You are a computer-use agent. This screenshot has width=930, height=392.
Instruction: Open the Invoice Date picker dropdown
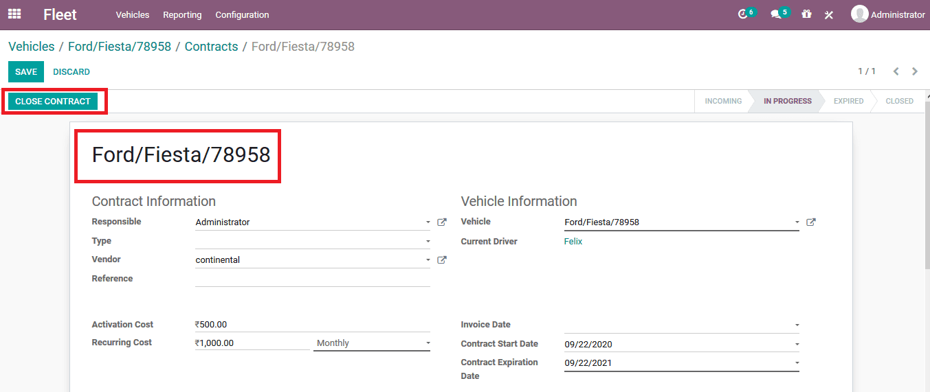[x=797, y=325]
